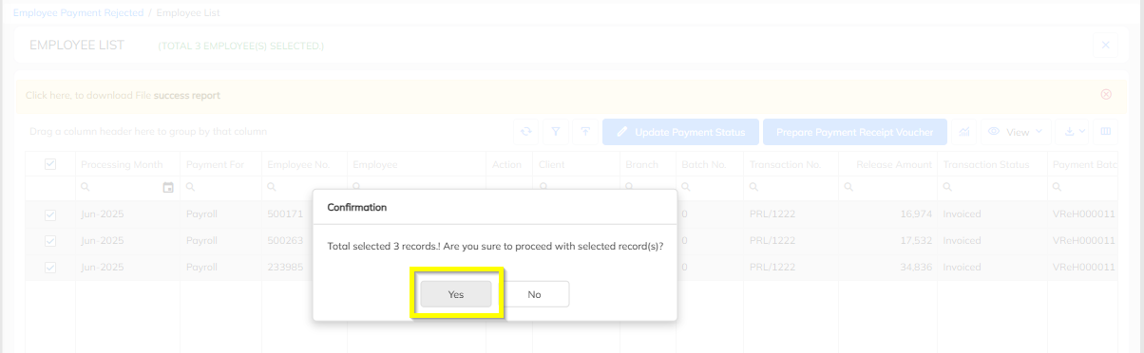Image resolution: width=1144 pixels, height=353 pixels.
Task: Dismiss the success report alert
Action: (x=1106, y=95)
